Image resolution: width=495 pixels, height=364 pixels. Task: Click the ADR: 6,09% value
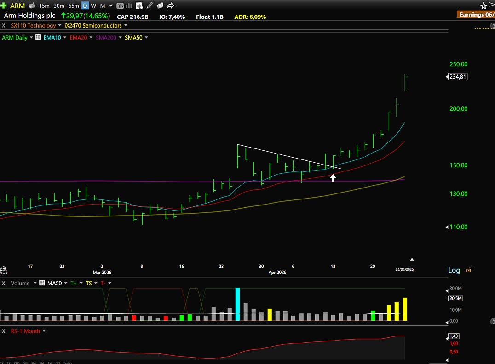point(250,17)
